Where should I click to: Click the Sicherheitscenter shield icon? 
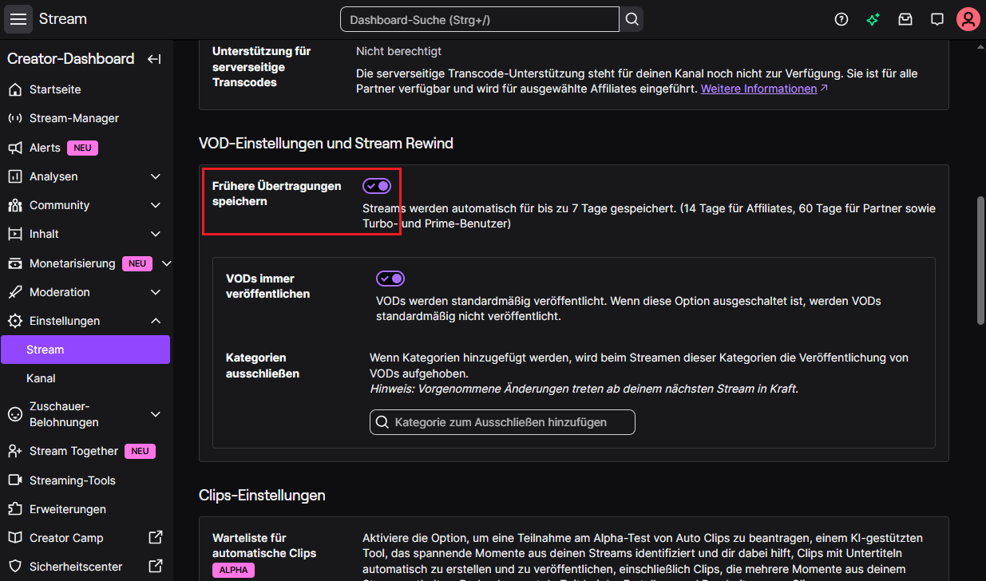tap(14, 567)
